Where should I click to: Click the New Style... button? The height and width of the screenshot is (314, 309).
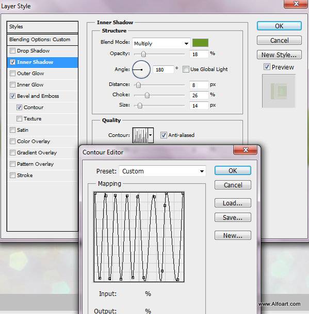(x=279, y=55)
